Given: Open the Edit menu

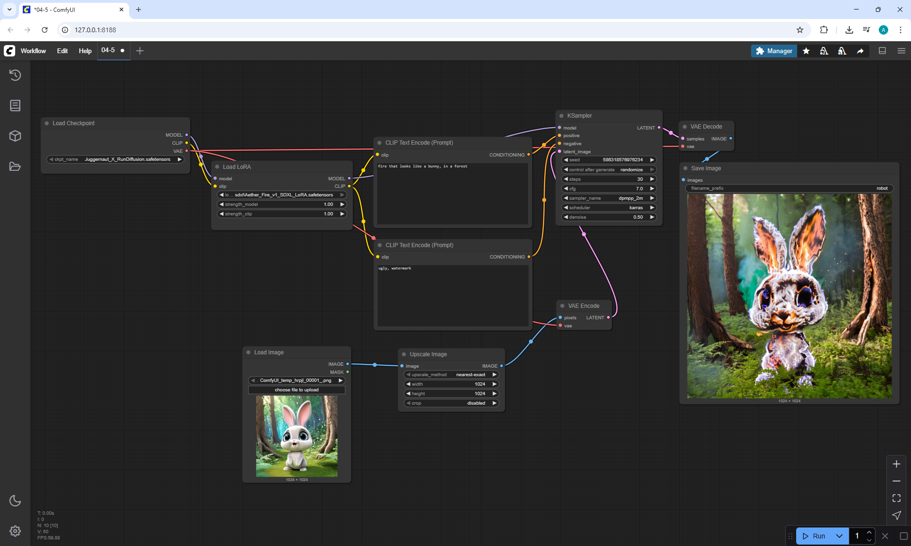Looking at the screenshot, I should coord(62,51).
